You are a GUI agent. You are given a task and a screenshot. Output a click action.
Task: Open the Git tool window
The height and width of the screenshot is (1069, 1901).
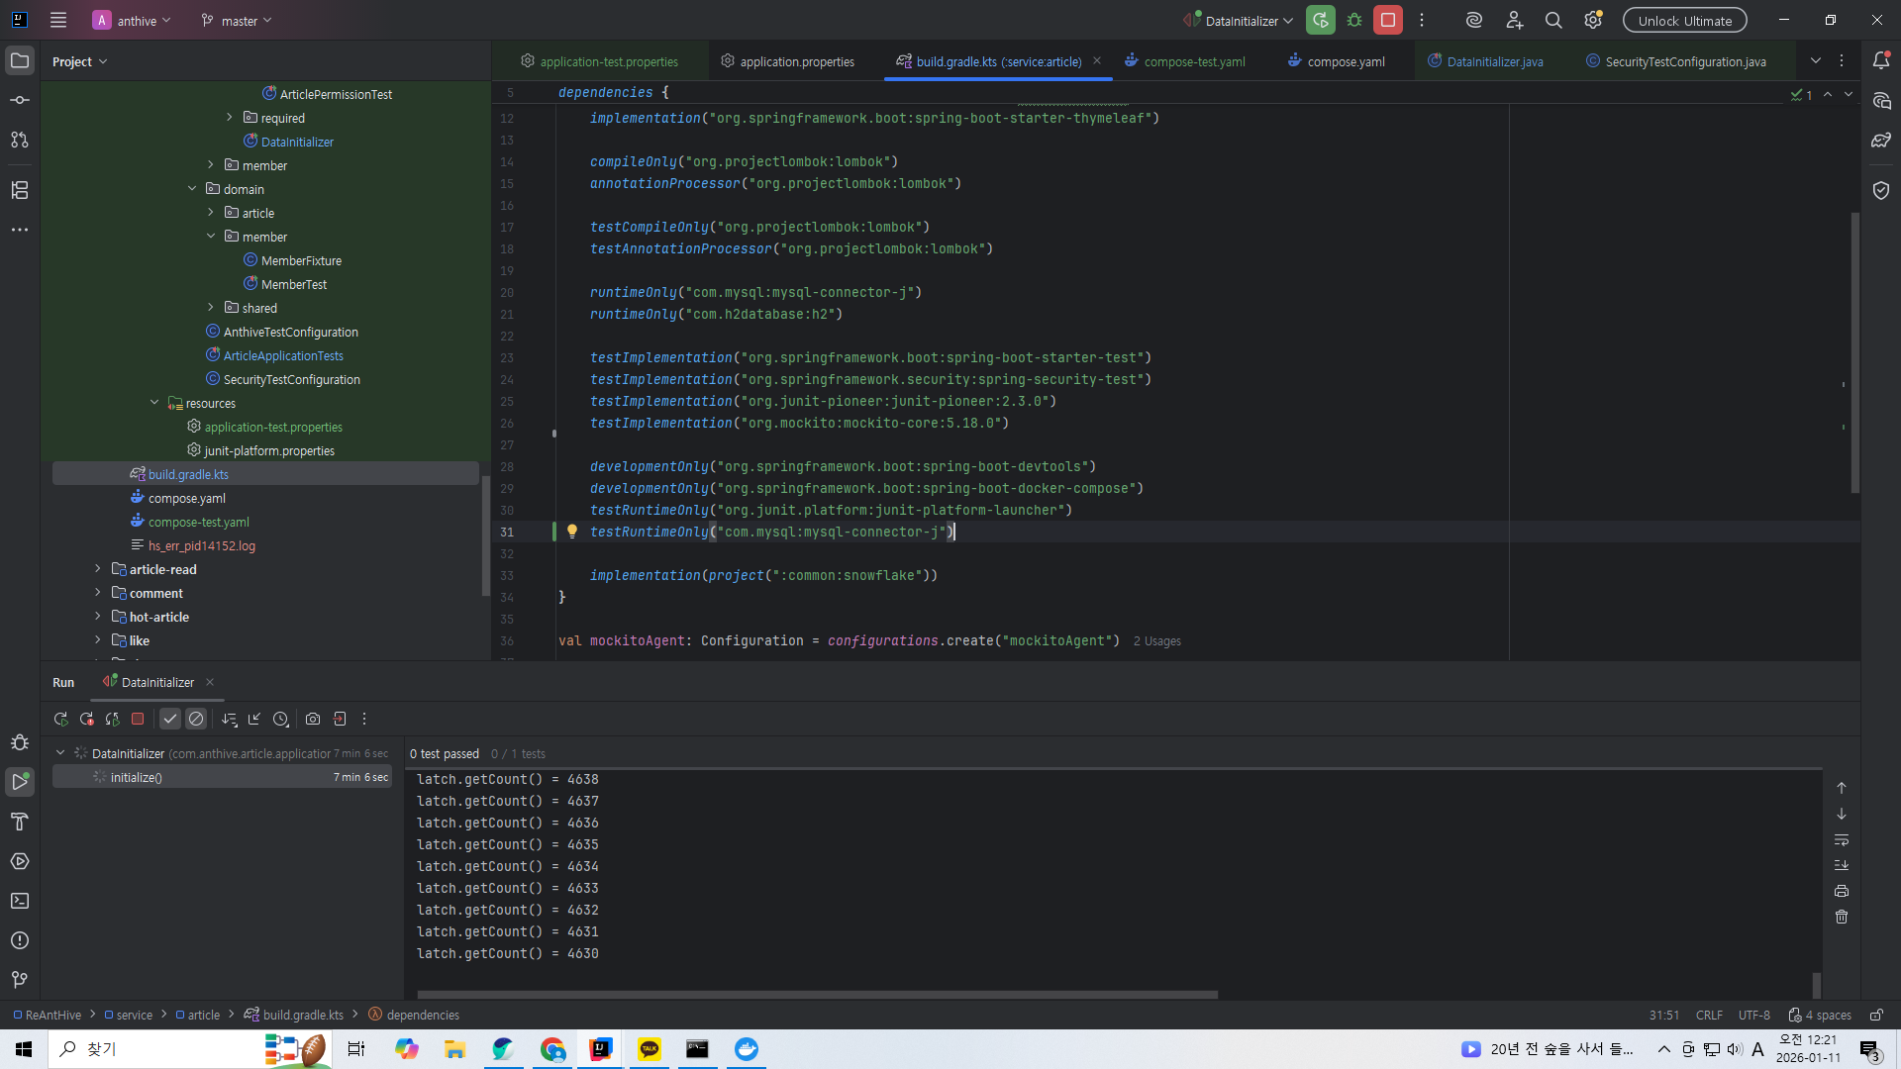point(20,980)
